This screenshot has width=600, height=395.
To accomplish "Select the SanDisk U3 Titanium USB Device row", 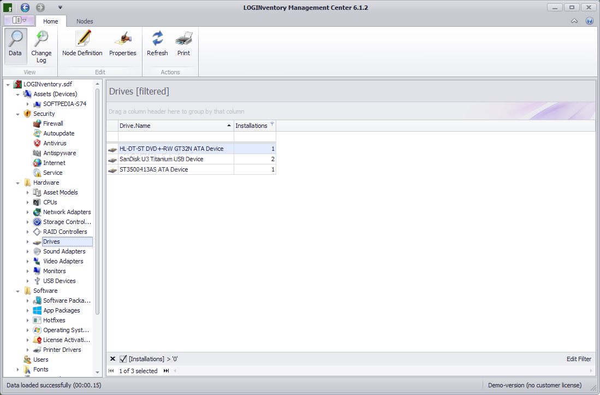I will click(x=191, y=159).
